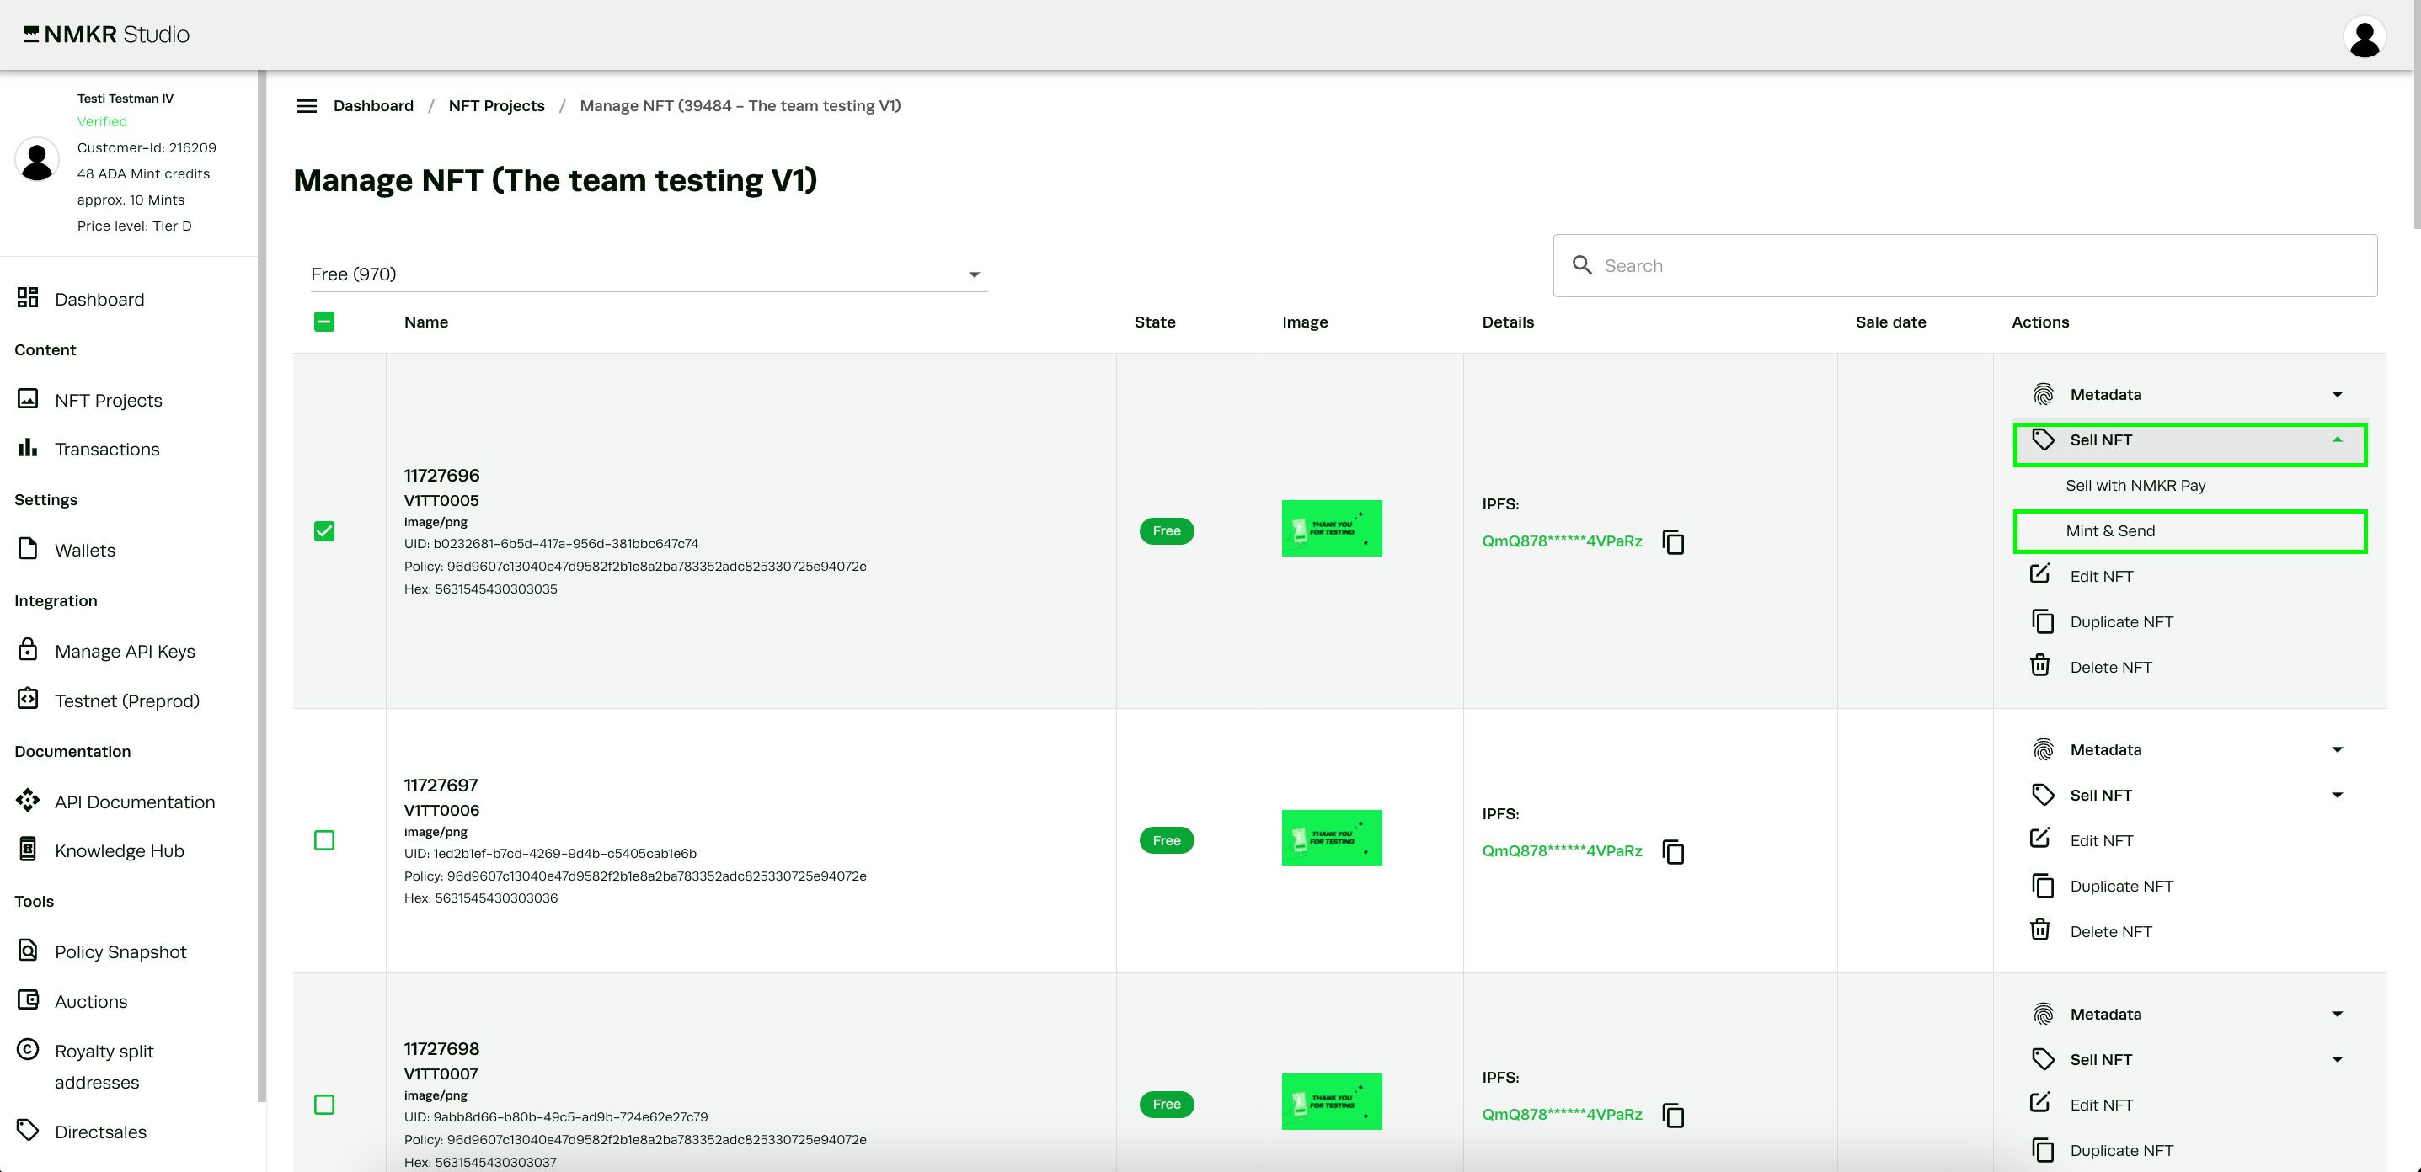Click the hamburger menu icon beside Dashboard

tap(307, 106)
